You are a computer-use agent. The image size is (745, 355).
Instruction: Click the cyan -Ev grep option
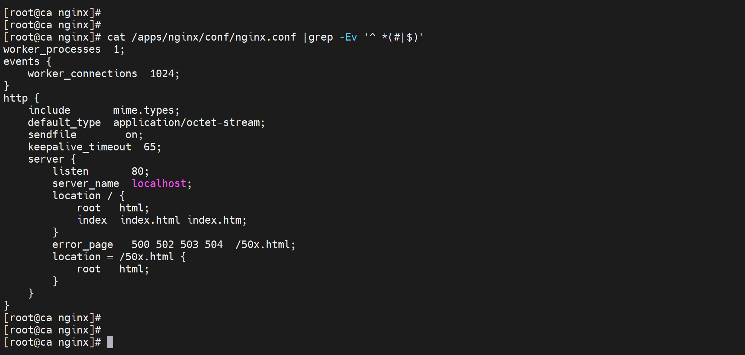tap(348, 37)
